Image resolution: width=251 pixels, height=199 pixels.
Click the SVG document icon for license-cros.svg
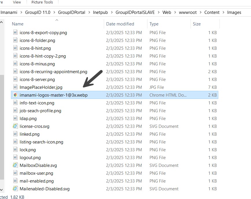(15, 126)
